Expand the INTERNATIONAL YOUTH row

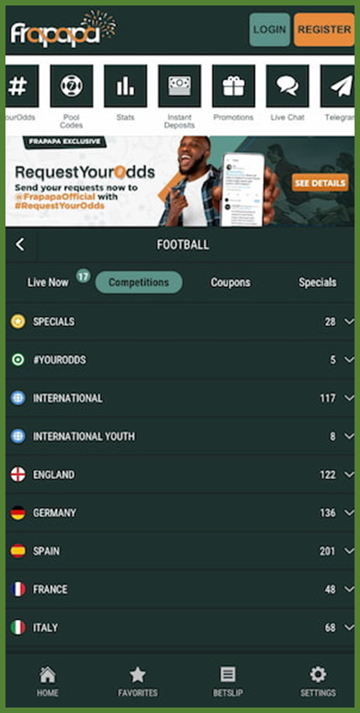coord(180,436)
